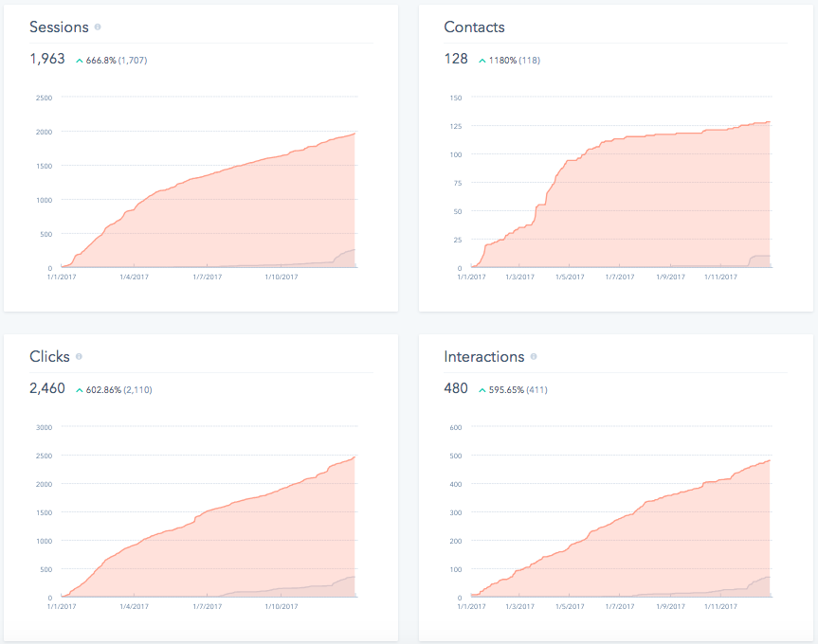
Task: Select the Contacts card title
Action: click(474, 27)
